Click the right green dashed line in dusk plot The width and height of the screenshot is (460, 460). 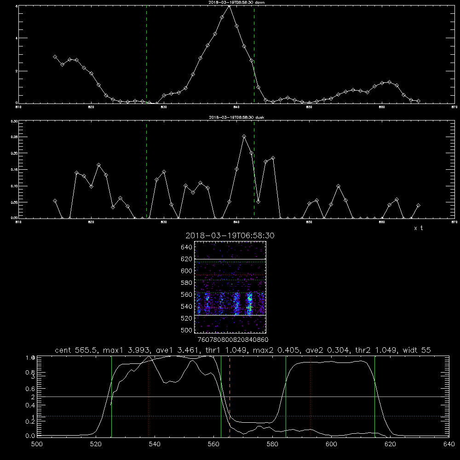click(x=254, y=169)
